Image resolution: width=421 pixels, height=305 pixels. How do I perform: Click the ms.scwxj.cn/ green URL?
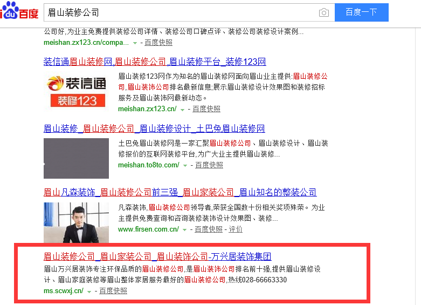click(63, 291)
